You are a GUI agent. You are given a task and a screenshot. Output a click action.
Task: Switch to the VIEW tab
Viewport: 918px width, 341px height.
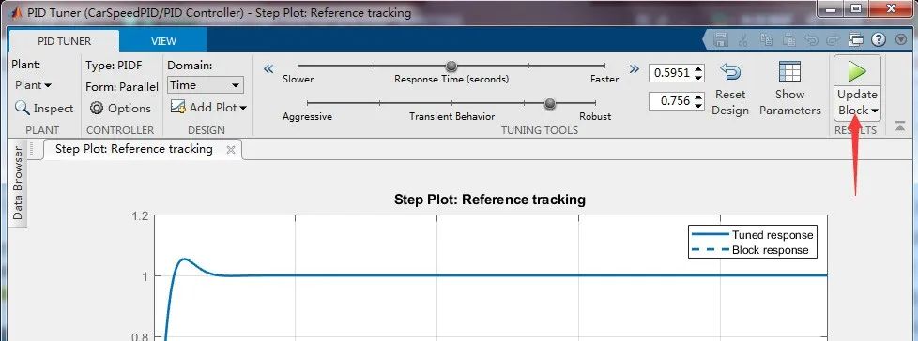pos(163,41)
